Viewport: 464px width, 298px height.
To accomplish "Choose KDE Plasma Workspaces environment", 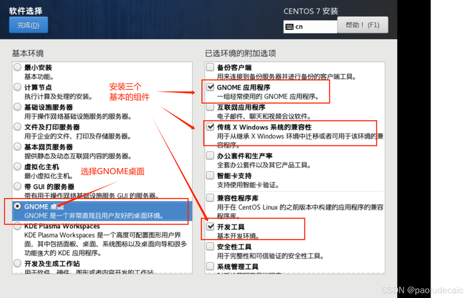I will pyautogui.click(x=17, y=226).
